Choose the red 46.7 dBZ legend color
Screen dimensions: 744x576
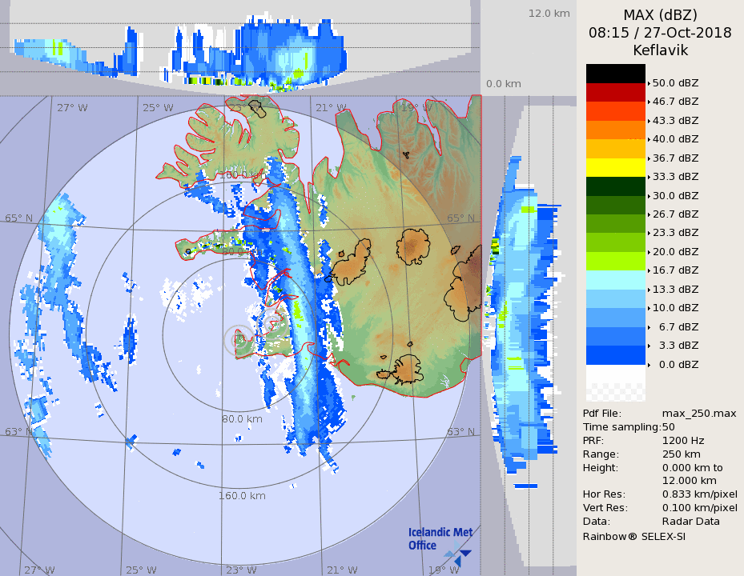point(615,92)
